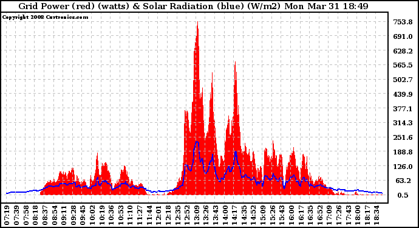Click the 18:34 time label
The image size is (419, 228).
click(376, 215)
